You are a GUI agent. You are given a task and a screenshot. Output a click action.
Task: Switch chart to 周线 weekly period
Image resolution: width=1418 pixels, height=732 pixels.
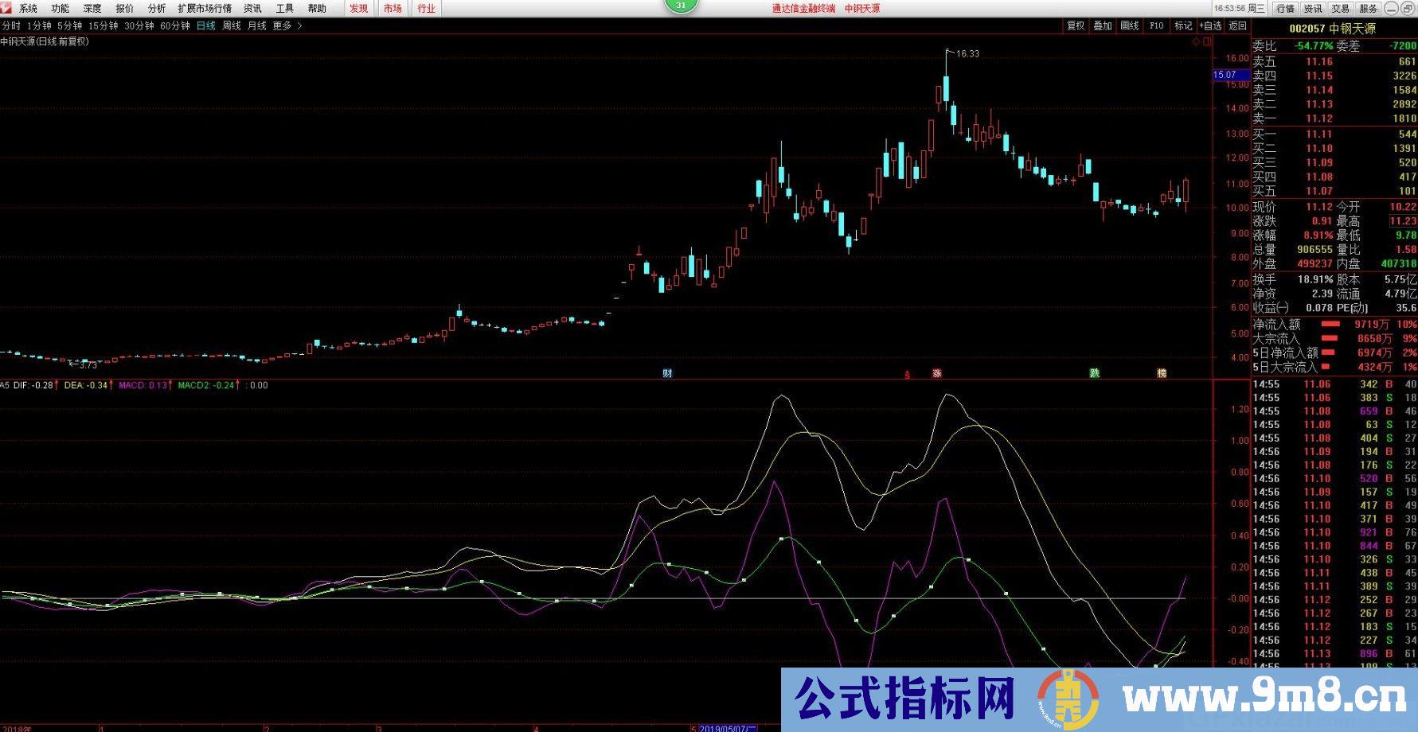(x=232, y=25)
